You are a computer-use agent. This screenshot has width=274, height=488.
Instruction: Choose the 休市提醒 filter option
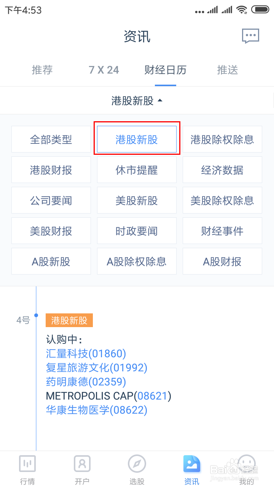[137, 170]
